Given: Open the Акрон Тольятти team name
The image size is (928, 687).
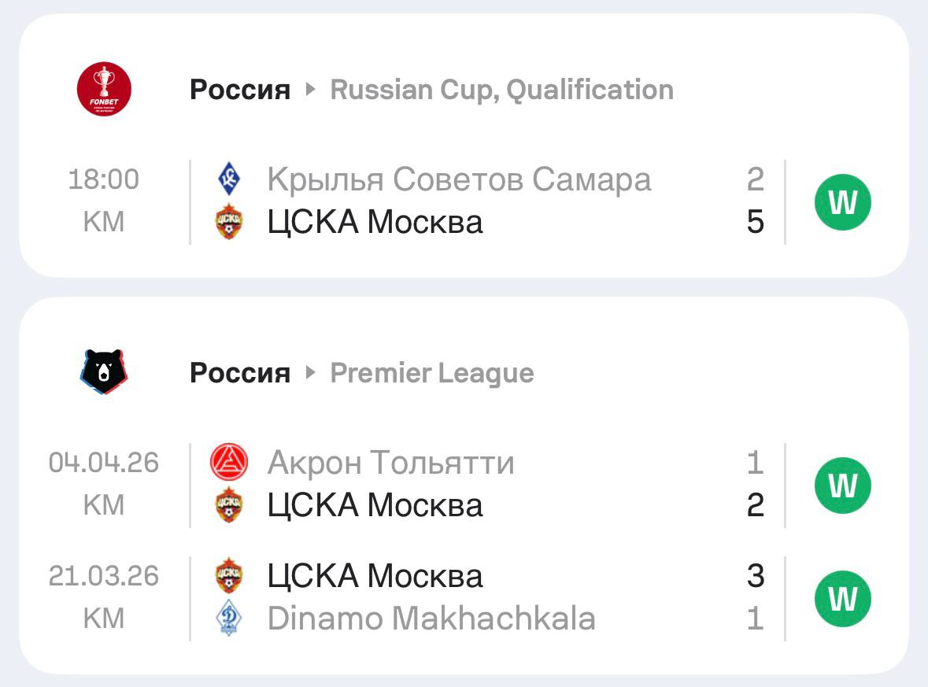Looking at the screenshot, I should tap(390, 463).
